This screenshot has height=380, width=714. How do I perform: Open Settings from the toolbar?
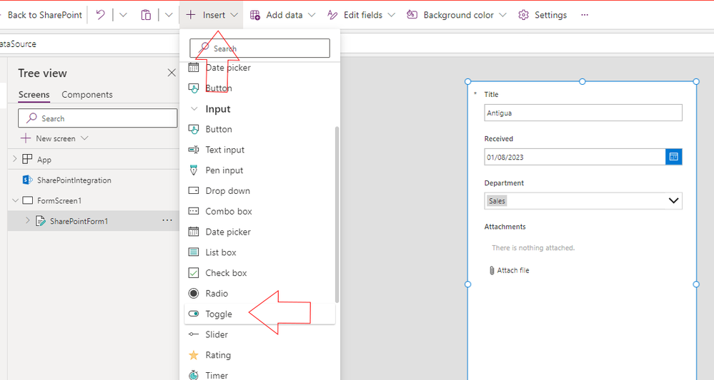pos(542,15)
